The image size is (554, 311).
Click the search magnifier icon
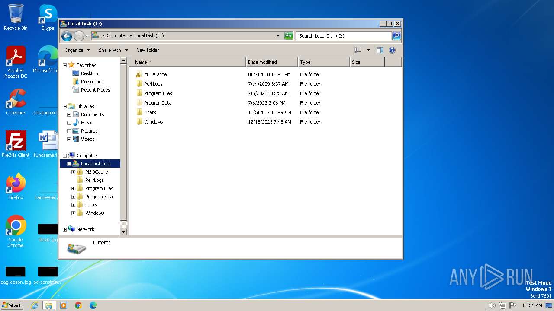[x=396, y=36]
